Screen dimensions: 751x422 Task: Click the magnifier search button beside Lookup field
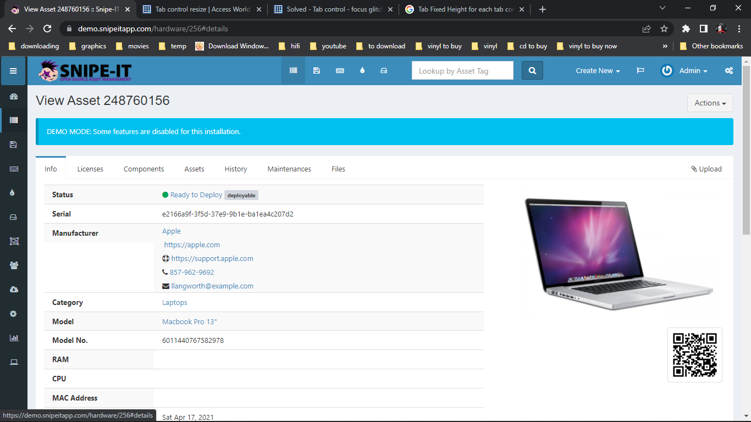pos(532,70)
